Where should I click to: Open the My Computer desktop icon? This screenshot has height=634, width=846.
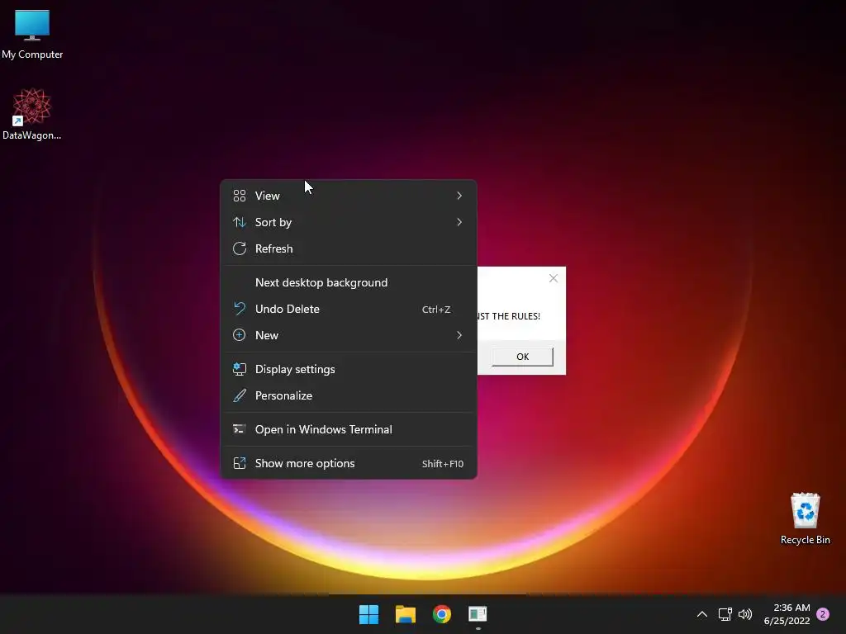tap(32, 34)
